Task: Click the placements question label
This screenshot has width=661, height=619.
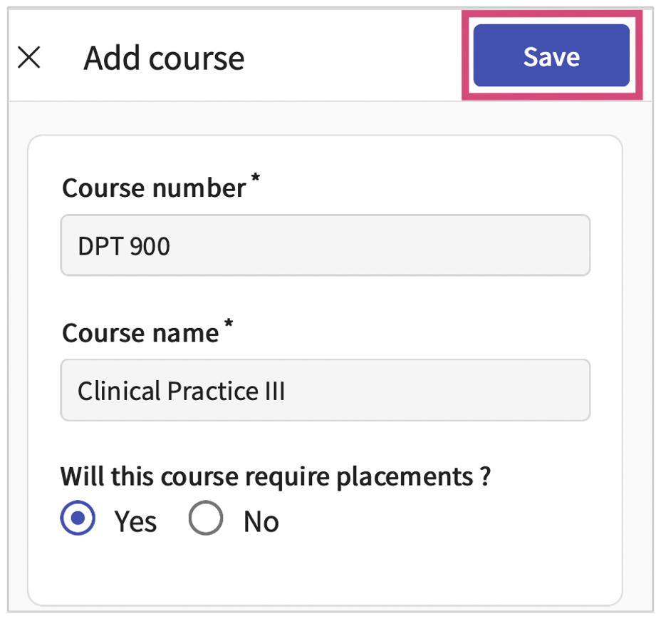Action: coord(266,476)
